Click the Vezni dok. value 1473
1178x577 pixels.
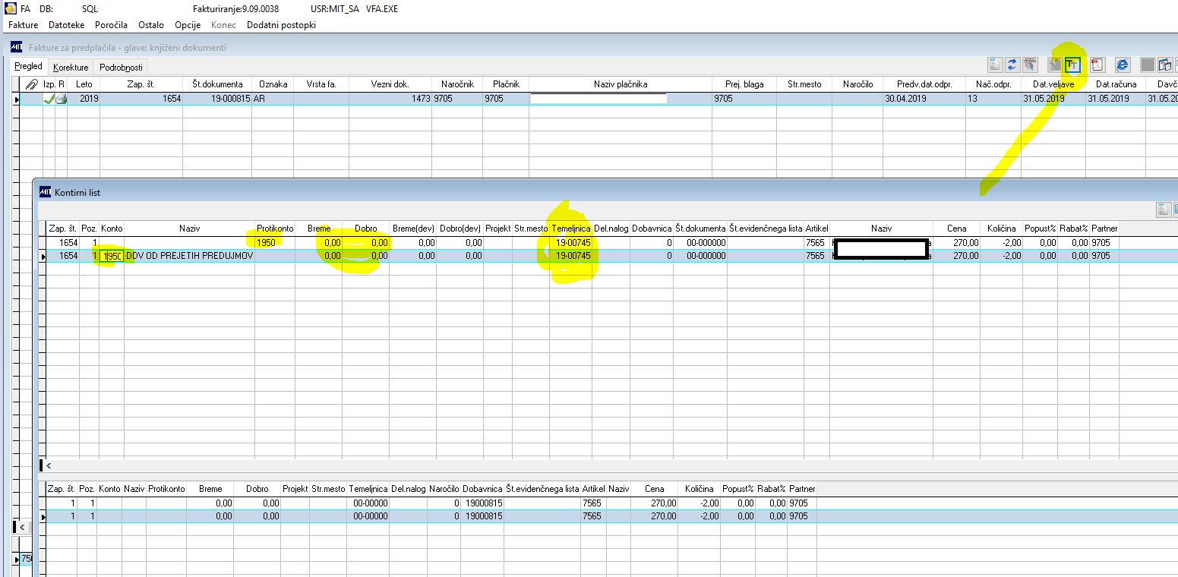point(390,99)
